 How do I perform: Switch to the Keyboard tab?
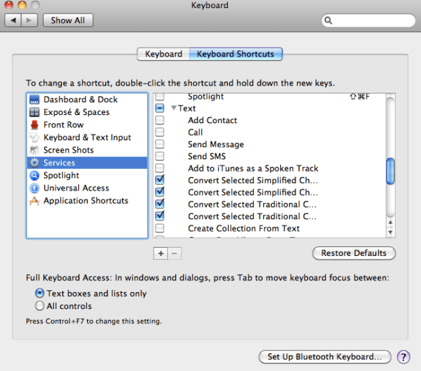[163, 54]
